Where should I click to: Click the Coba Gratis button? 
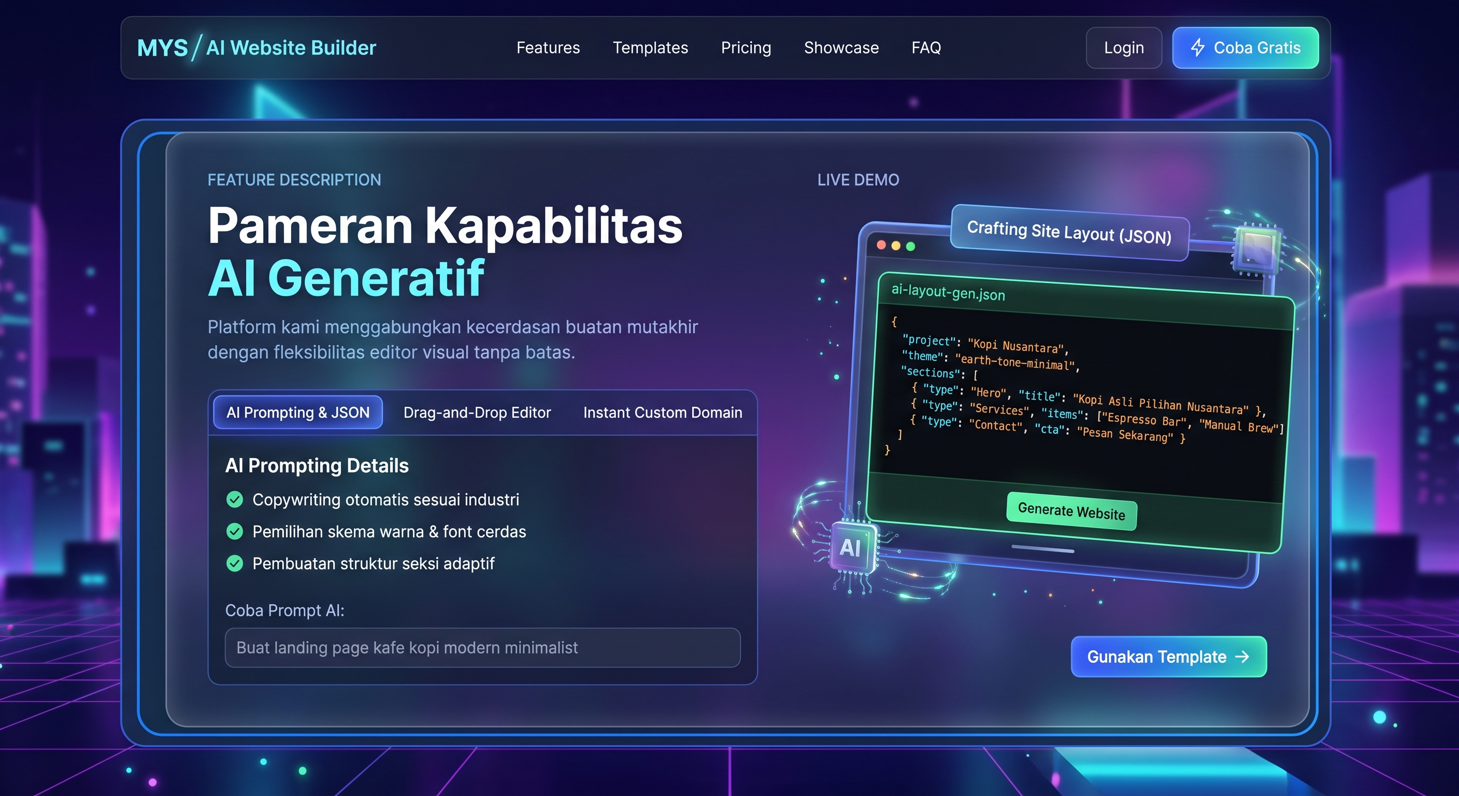1245,48
